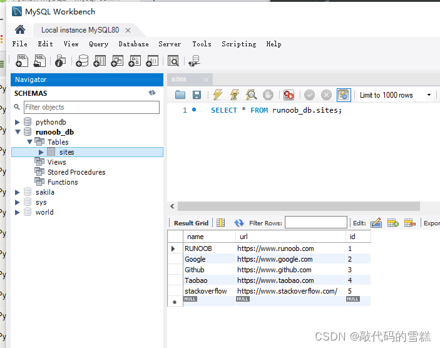Screen dimensions: 440x348
Task: Select the https://www.github.com cell
Action: coord(290,270)
